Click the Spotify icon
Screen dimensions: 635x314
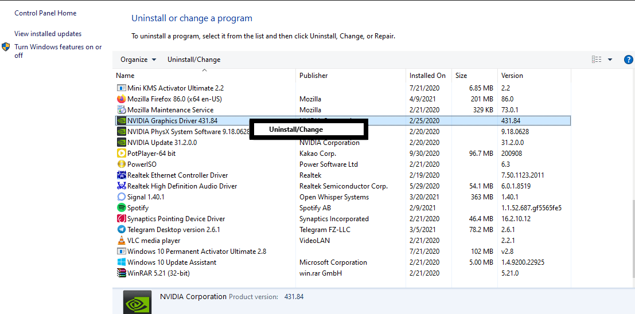[x=122, y=208]
